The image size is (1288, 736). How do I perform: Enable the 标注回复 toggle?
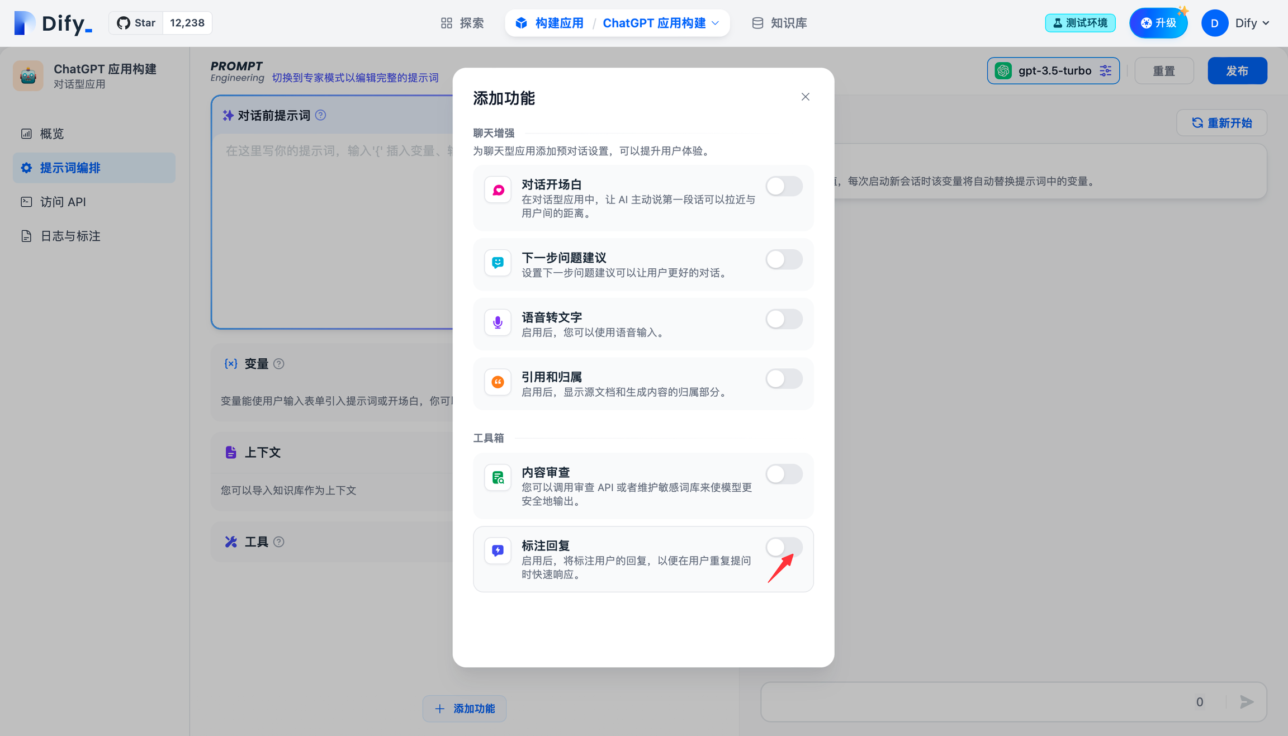pyautogui.click(x=784, y=547)
